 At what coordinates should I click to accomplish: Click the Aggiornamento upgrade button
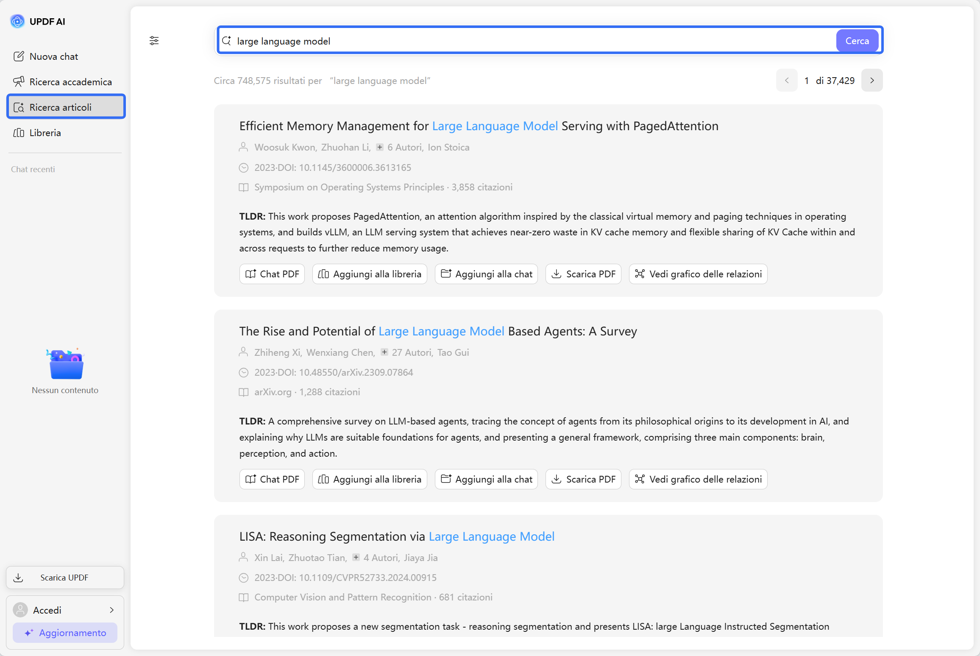pyautogui.click(x=65, y=633)
